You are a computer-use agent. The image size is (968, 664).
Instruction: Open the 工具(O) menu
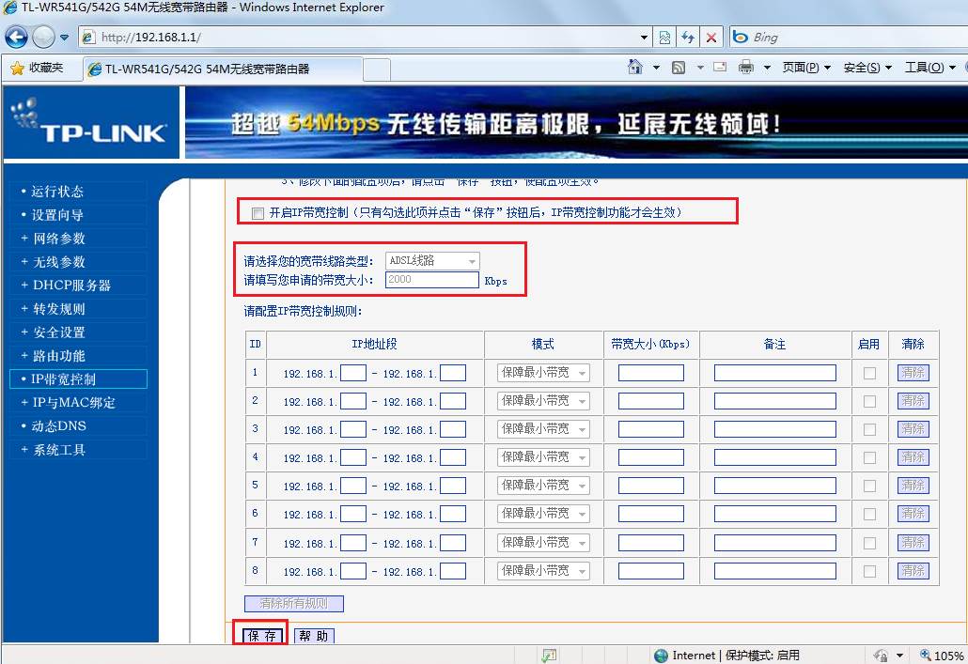929,68
